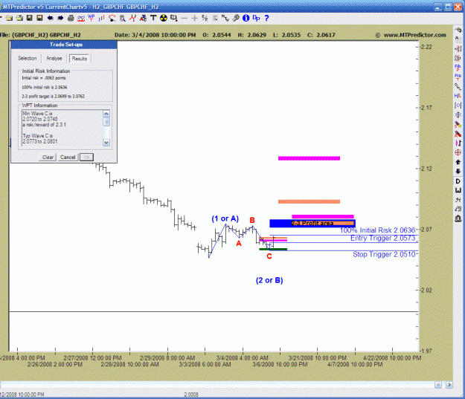465x399 pixels.
Task: Cancel the Trade Set-ups dialog
Action: (68, 158)
